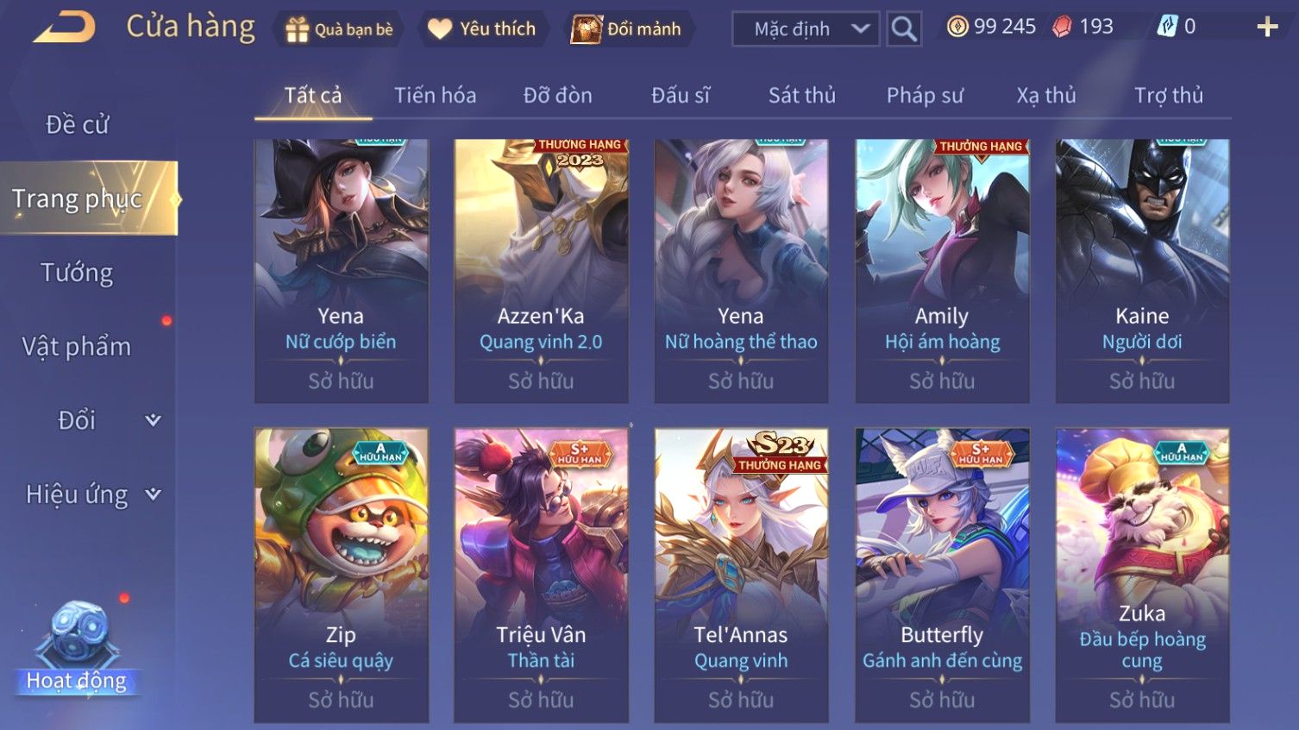Open the Mặc định sort dropdown

806,28
